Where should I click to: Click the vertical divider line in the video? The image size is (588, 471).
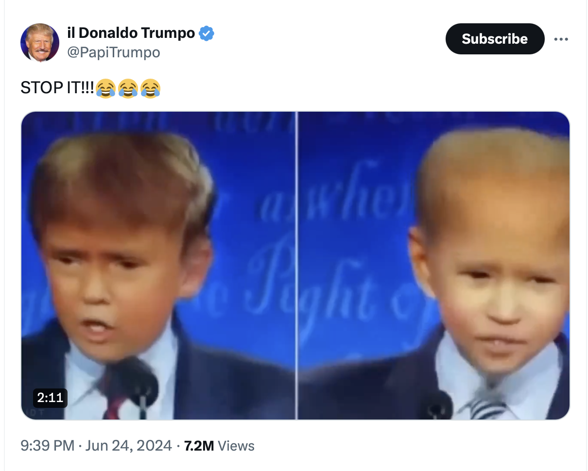297,266
